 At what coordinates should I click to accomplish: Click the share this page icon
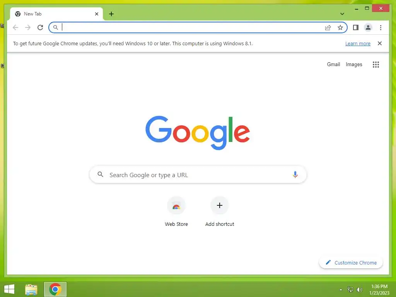[x=328, y=27]
